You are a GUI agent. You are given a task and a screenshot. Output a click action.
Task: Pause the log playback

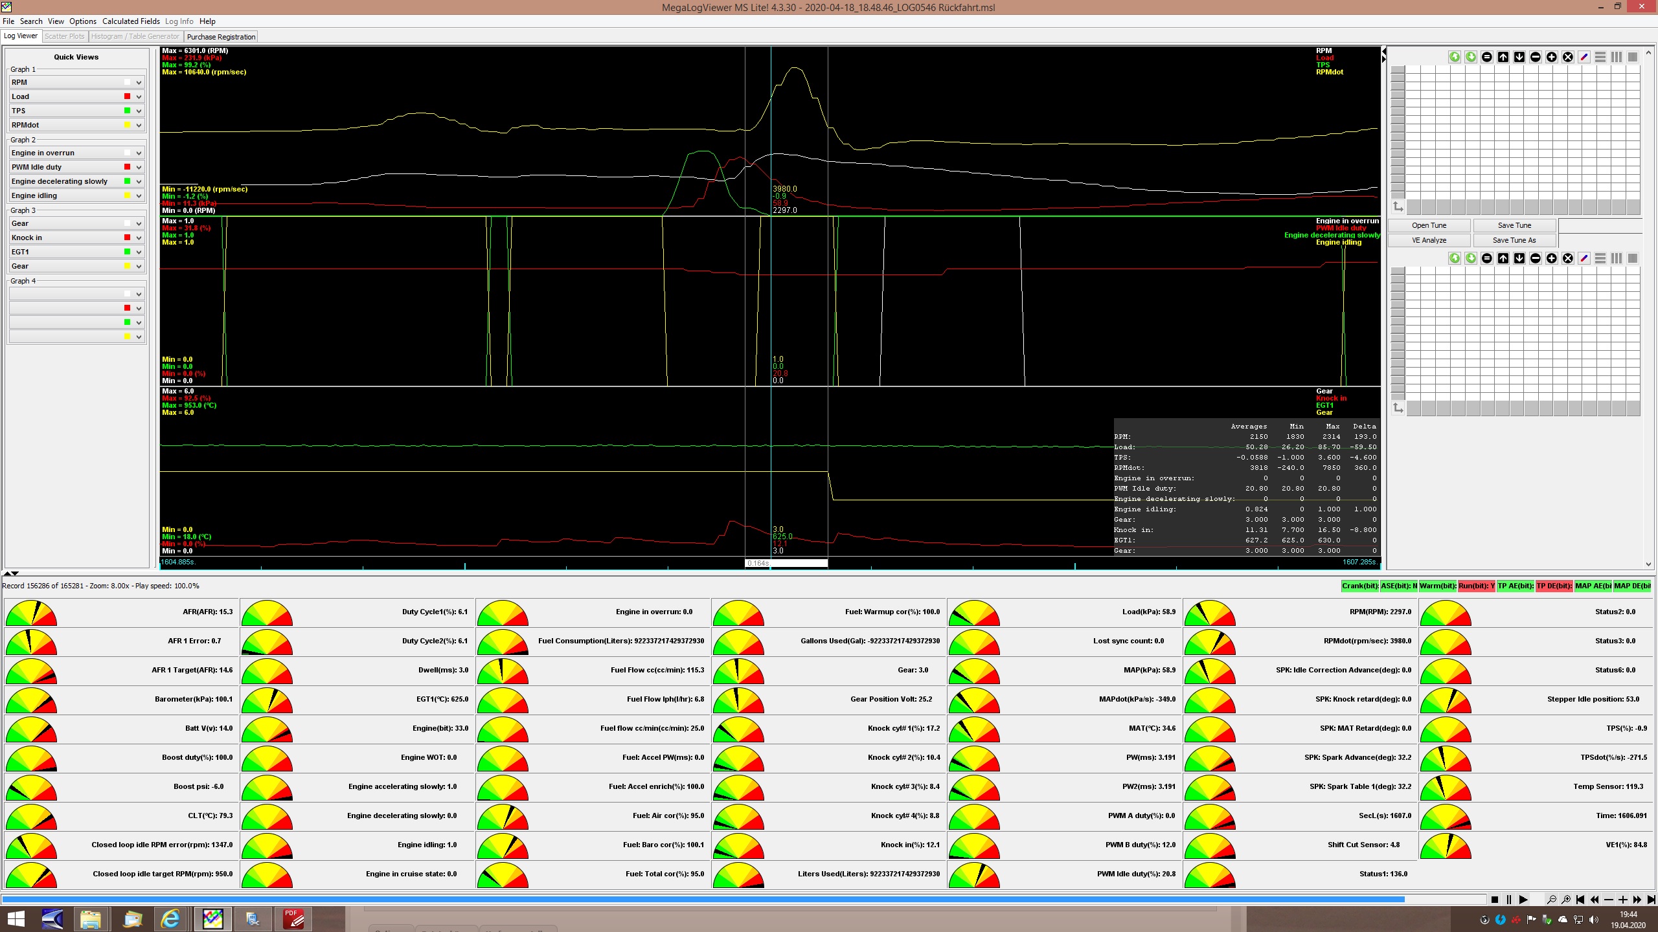click(x=1509, y=900)
